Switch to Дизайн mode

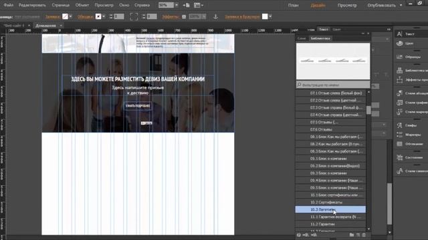click(318, 5)
